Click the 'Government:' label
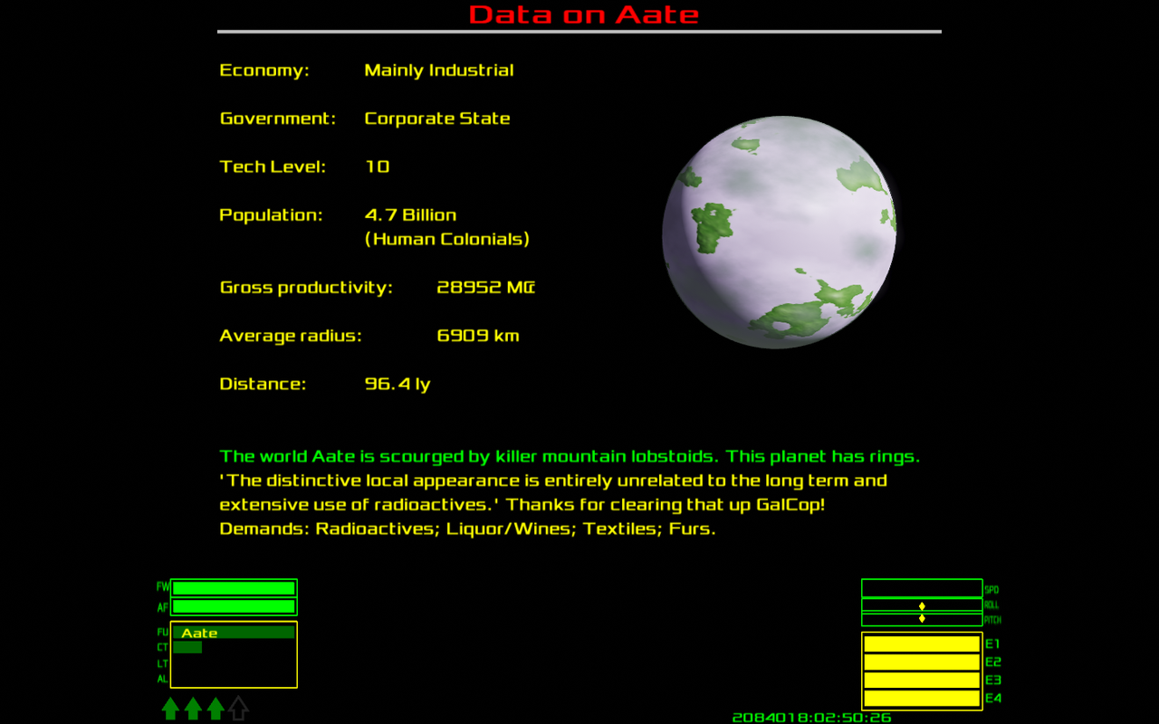Image resolution: width=1159 pixels, height=724 pixels. coord(278,119)
